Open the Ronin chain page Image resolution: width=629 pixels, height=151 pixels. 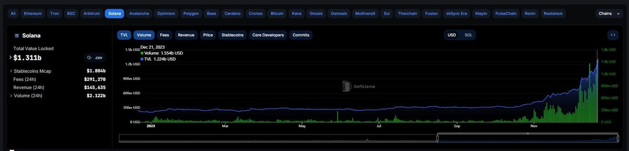coord(530,13)
